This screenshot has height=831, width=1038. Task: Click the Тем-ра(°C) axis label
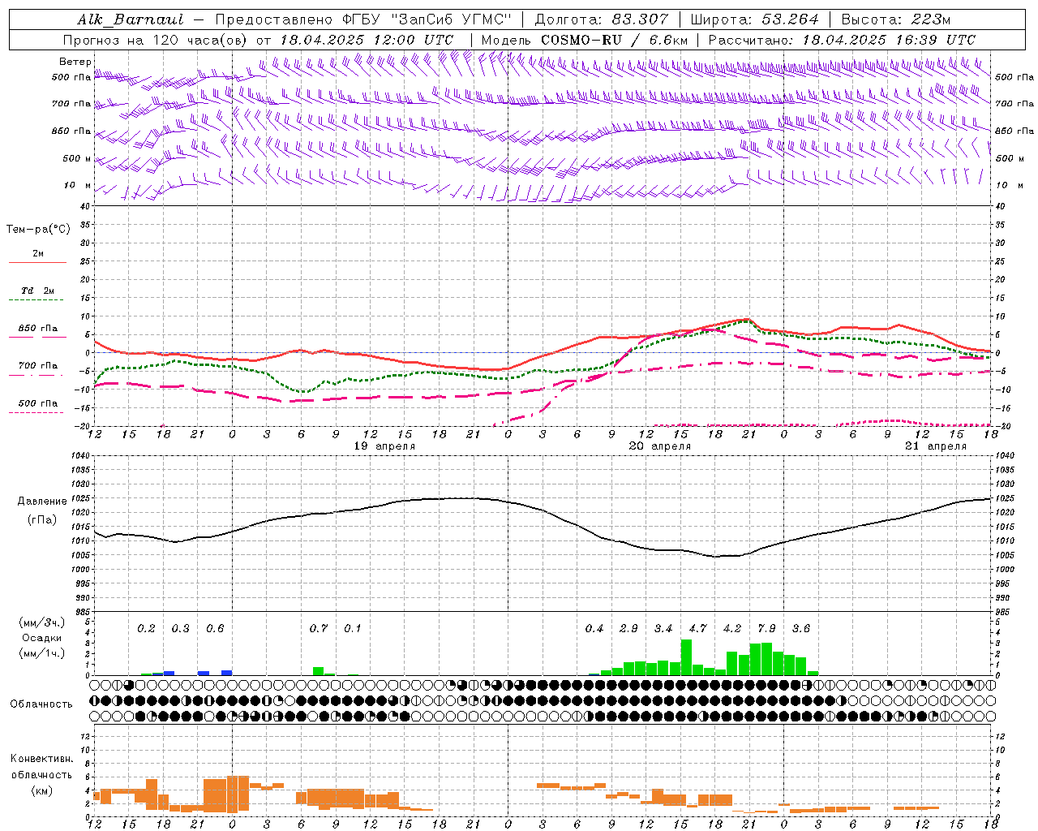tap(38, 230)
